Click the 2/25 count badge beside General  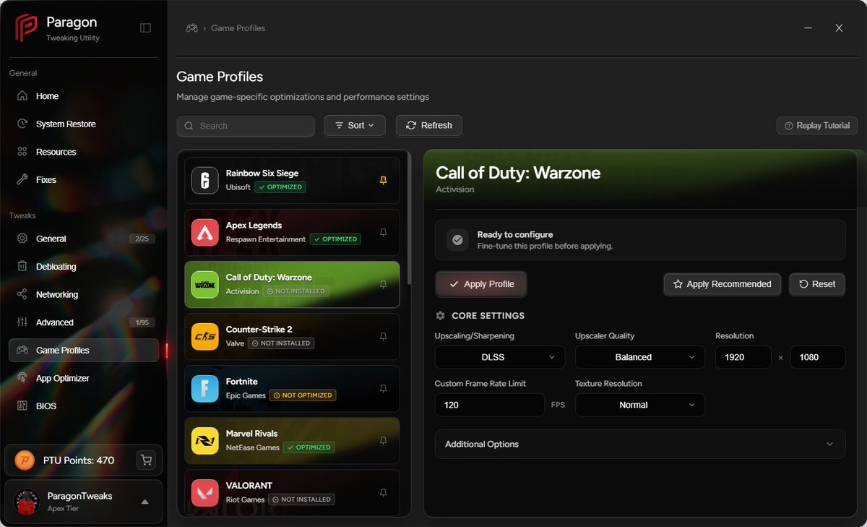tap(142, 239)
